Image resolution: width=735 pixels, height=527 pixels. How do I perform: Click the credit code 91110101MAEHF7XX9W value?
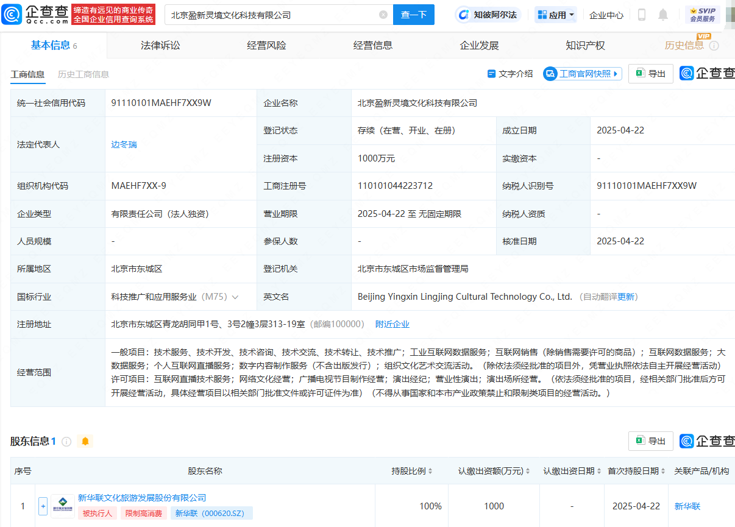[161, 103]
